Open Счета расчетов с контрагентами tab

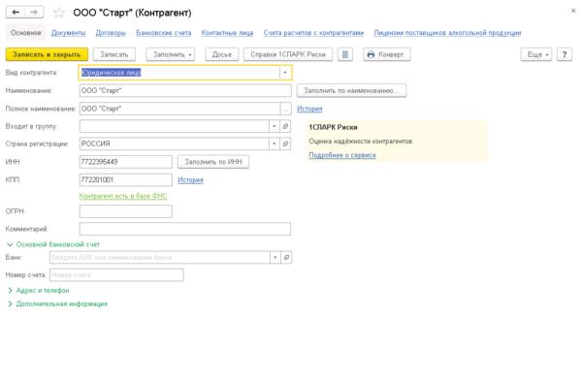pos(313,33)
